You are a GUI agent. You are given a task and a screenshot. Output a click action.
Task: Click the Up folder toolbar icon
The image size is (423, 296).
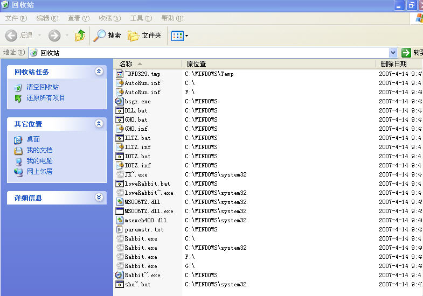pyautogui.click(x=80, y=36)
